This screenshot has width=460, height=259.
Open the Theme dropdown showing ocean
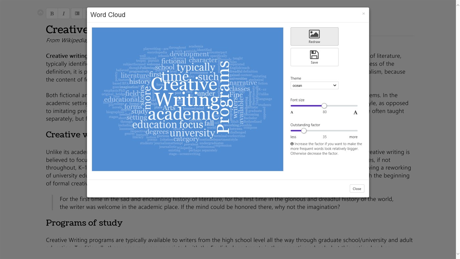click(x=314, y=86)
